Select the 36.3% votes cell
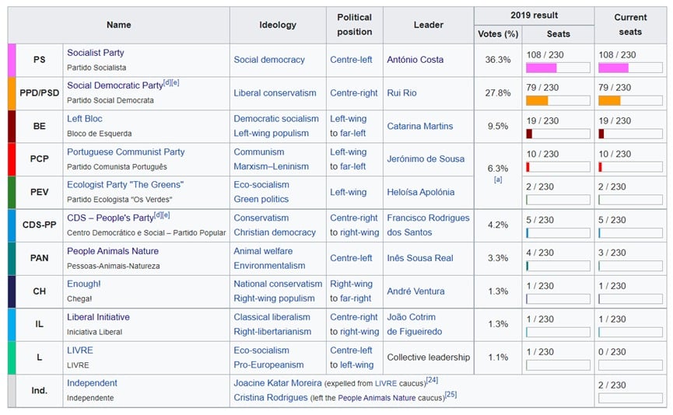Screen dimensions: 673x415 (498, 60)
